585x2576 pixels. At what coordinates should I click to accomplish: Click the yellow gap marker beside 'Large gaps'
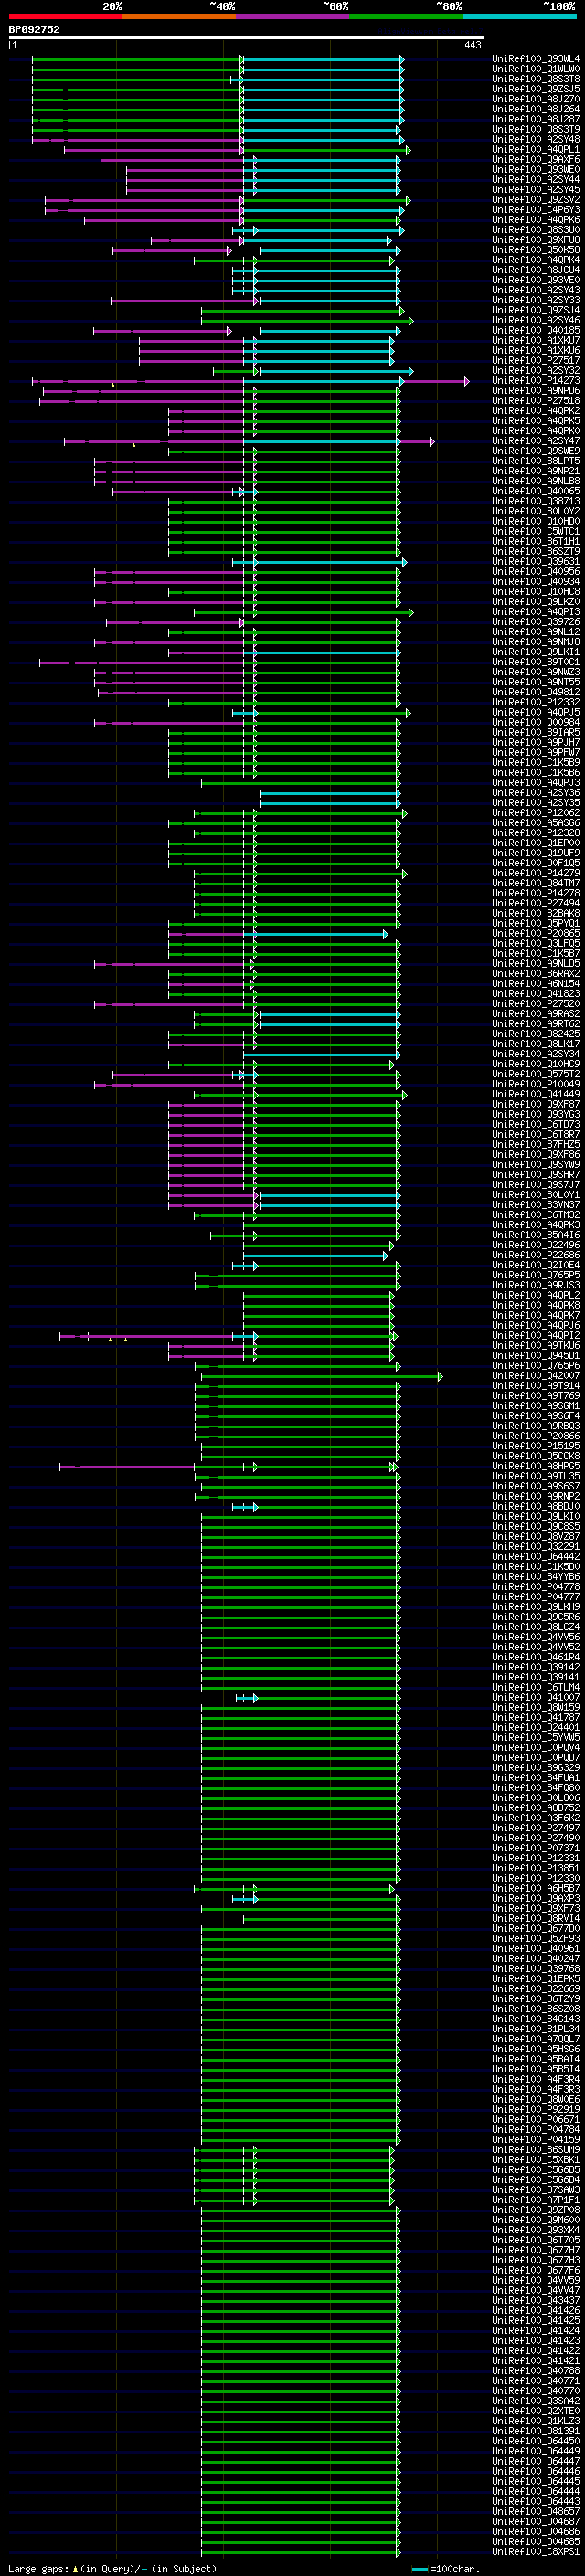coord(75,2569)
